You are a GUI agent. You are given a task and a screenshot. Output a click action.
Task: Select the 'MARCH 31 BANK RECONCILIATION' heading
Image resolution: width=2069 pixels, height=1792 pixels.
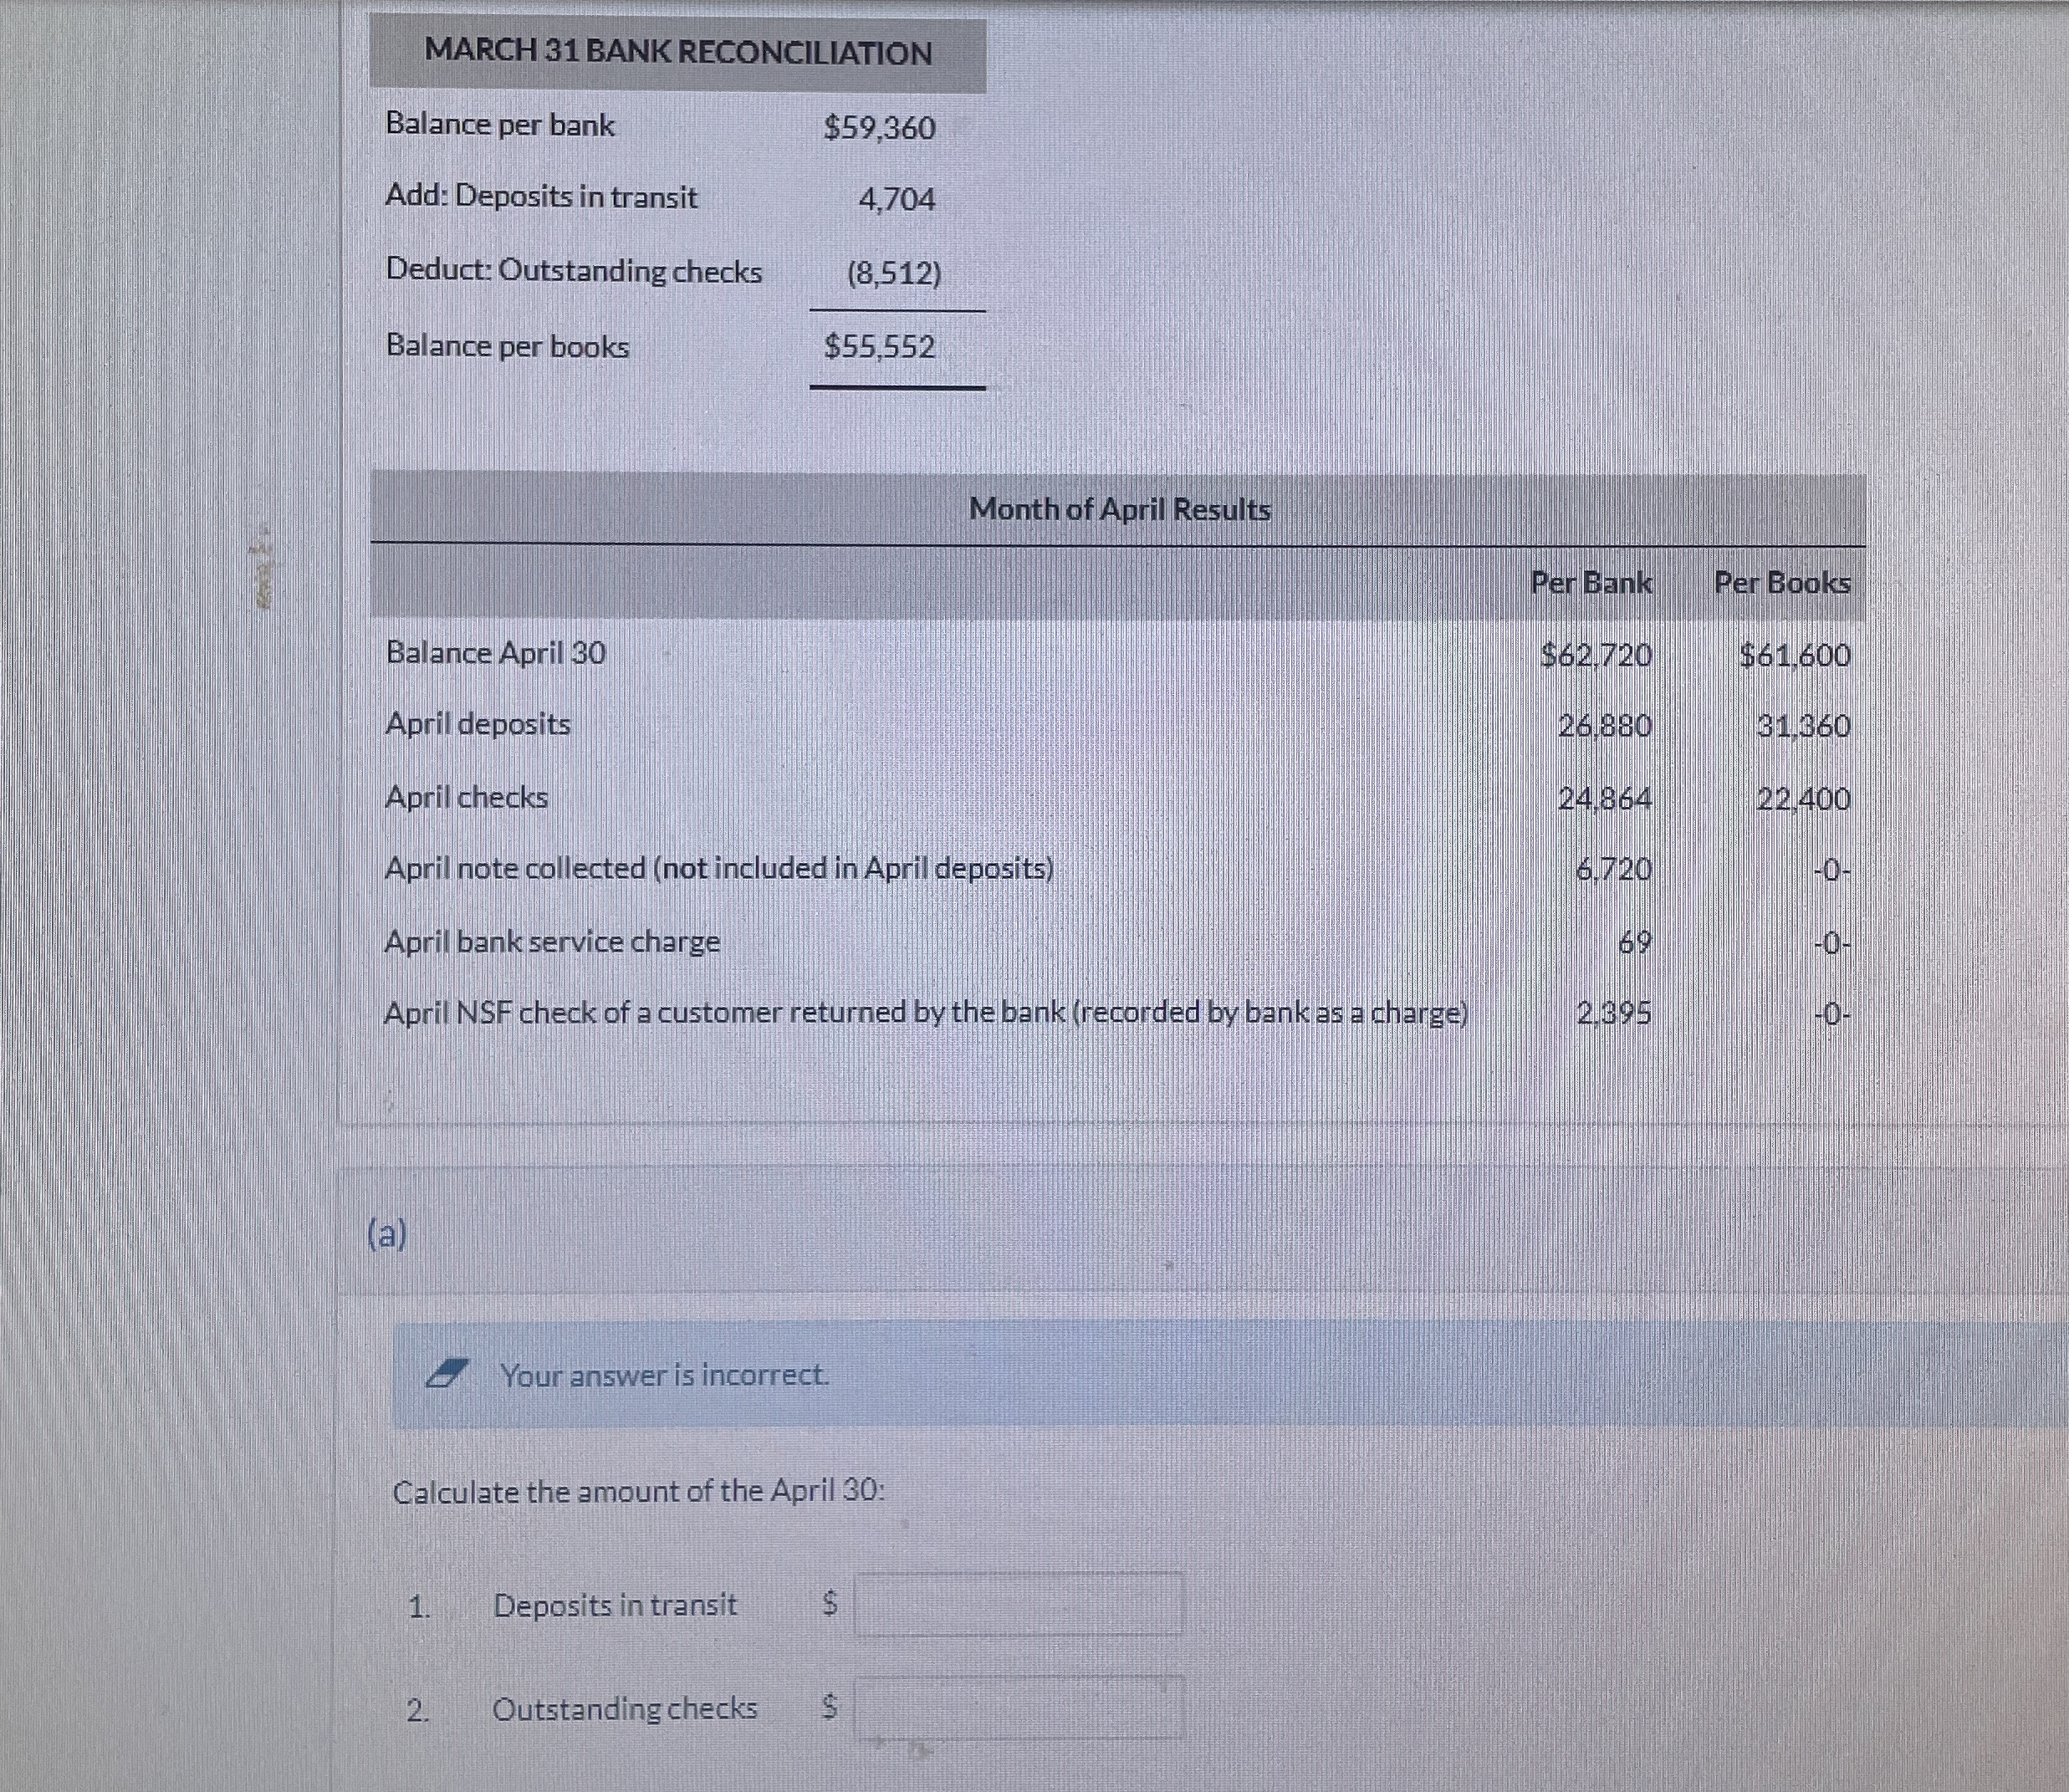(678, 51)
